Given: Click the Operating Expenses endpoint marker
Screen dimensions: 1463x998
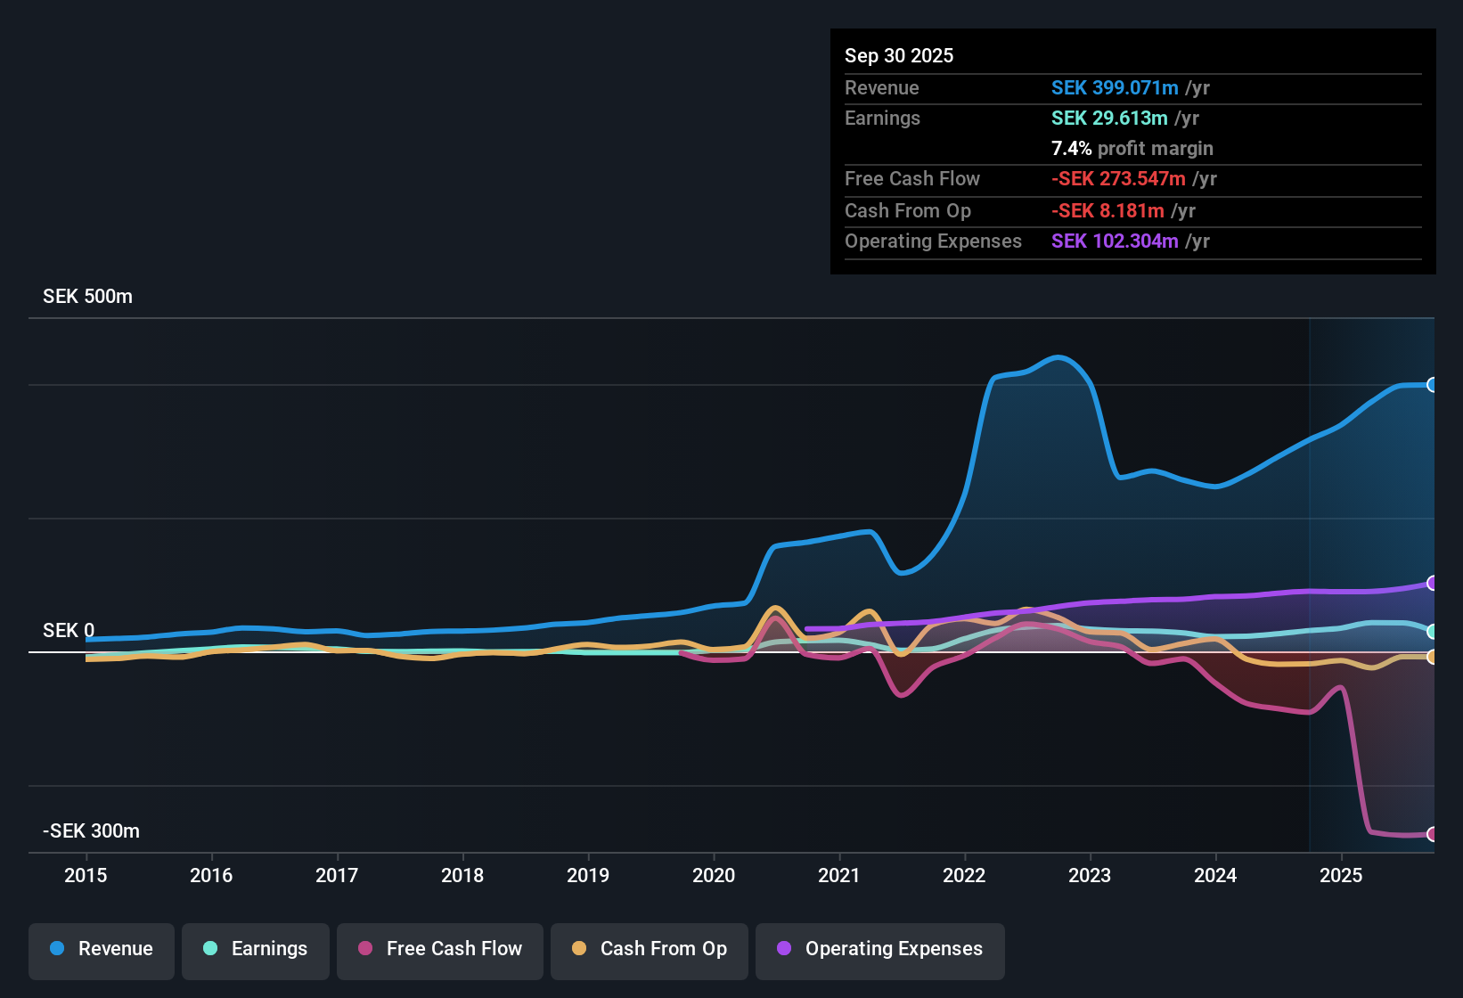Looking at the screenshot, I should [x=1433, y=583].
